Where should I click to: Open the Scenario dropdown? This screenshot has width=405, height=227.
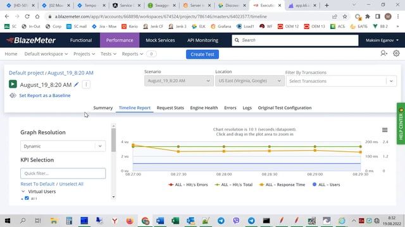pyautogui.click(x=178, y=81)
